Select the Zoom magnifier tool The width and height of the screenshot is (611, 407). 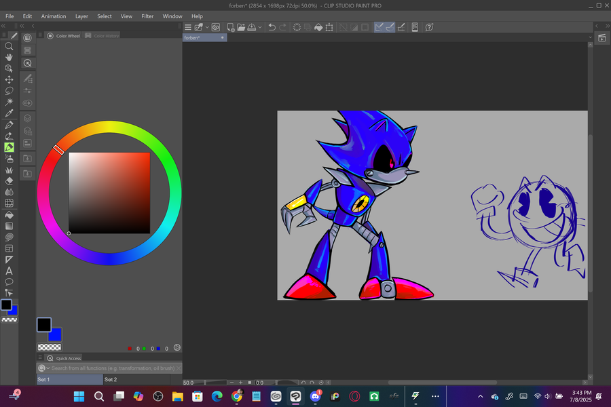(9, 46)
